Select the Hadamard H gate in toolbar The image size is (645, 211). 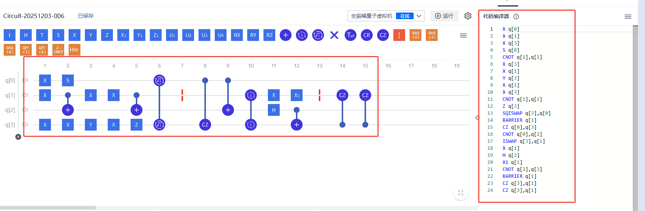[26, 35]
